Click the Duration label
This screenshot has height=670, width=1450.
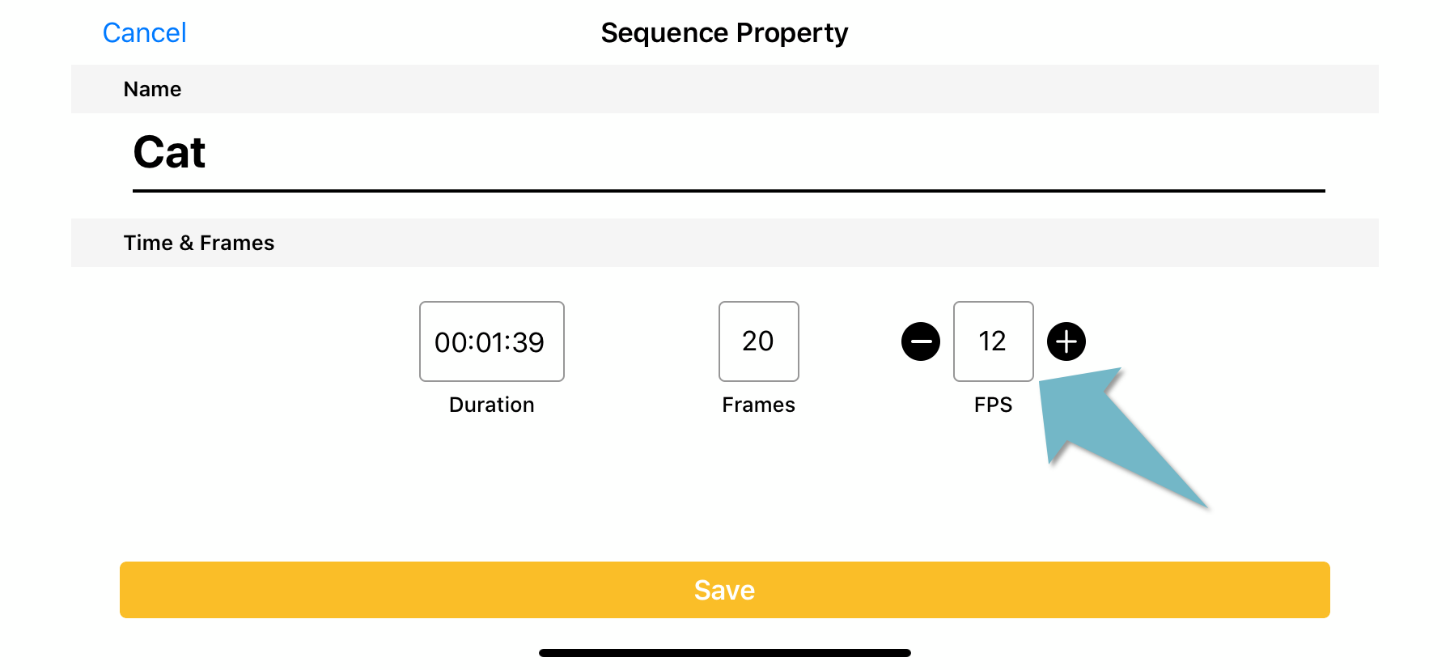492,405
